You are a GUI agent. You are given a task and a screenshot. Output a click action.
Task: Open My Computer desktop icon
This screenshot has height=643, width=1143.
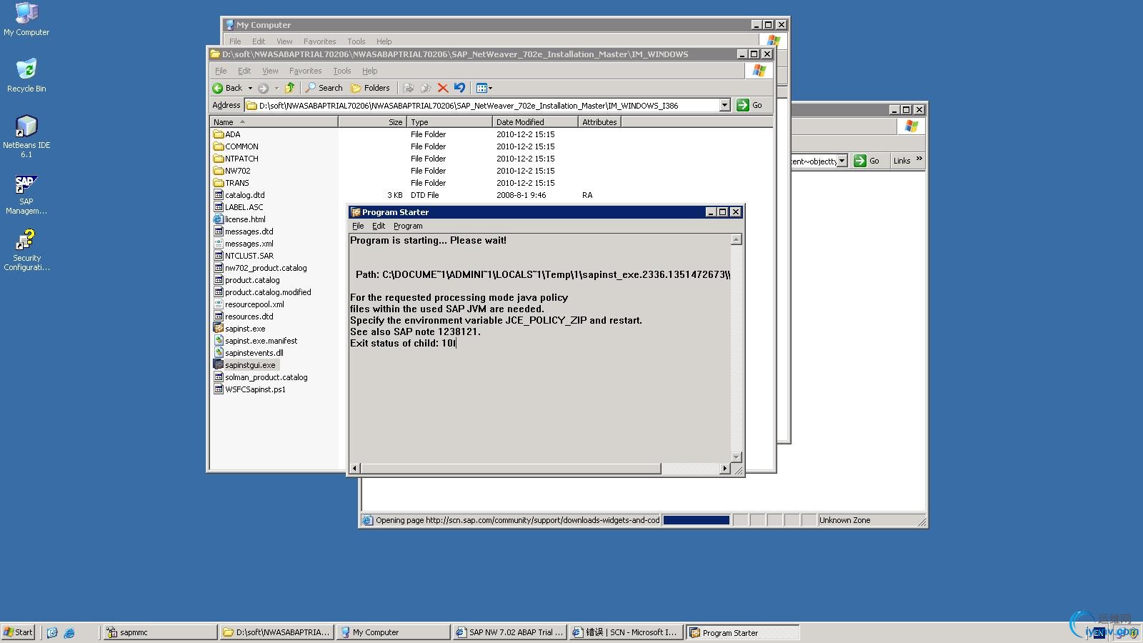pos(26,19)
